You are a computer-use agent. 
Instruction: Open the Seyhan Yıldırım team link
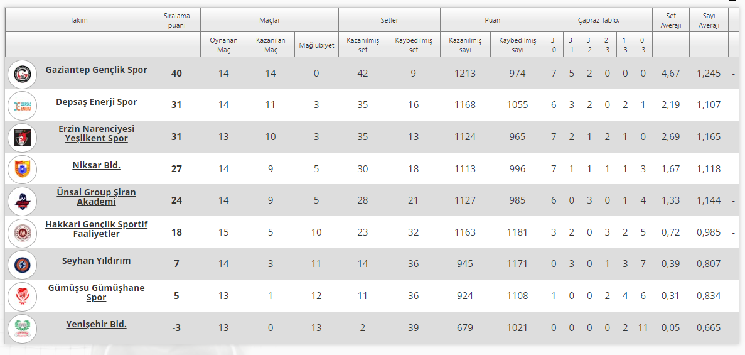96,261
